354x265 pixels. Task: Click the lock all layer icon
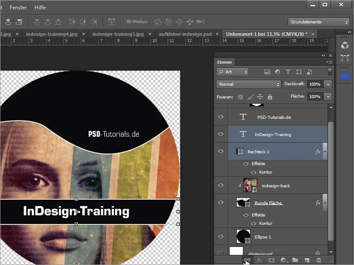click(x=270, y=96)
